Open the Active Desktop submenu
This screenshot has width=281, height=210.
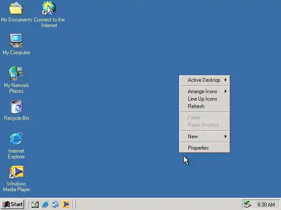point(205,80)
